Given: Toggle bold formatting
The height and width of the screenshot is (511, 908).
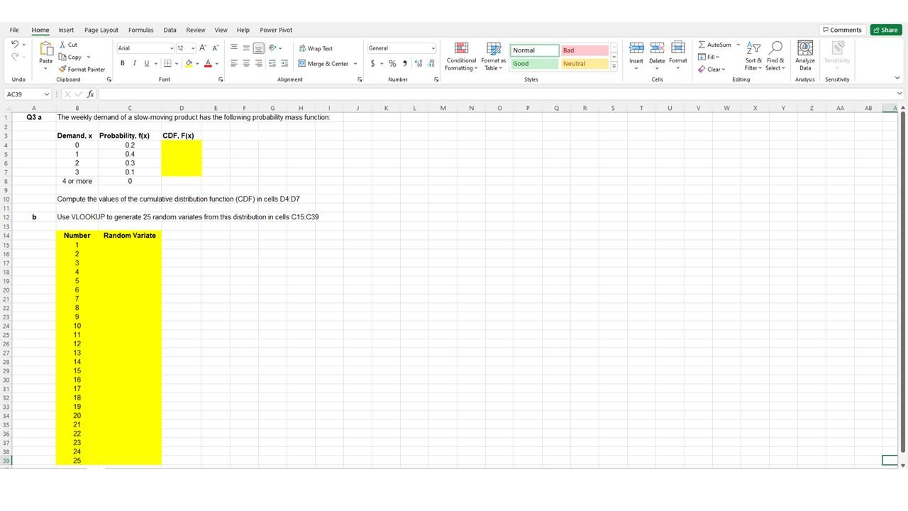Looking at the screenshot, I should (122, 63).
